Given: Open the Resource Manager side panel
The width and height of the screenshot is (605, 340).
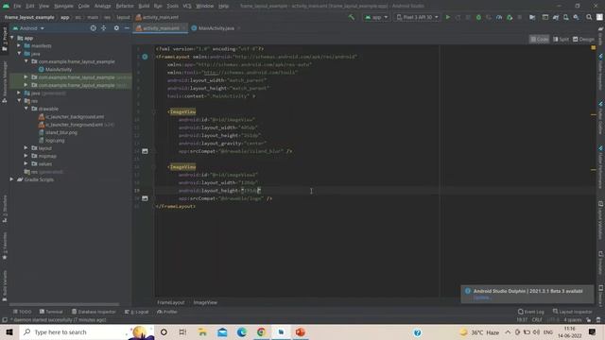Looking at the screenshot, I should click(x=5, y=81).
